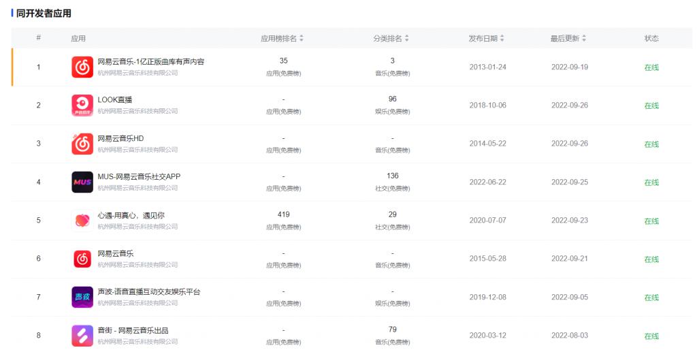697x352 pixels.
Task: Open 音街 - 网易云音乐出品 title link
Action: click(x=133, y=330)
